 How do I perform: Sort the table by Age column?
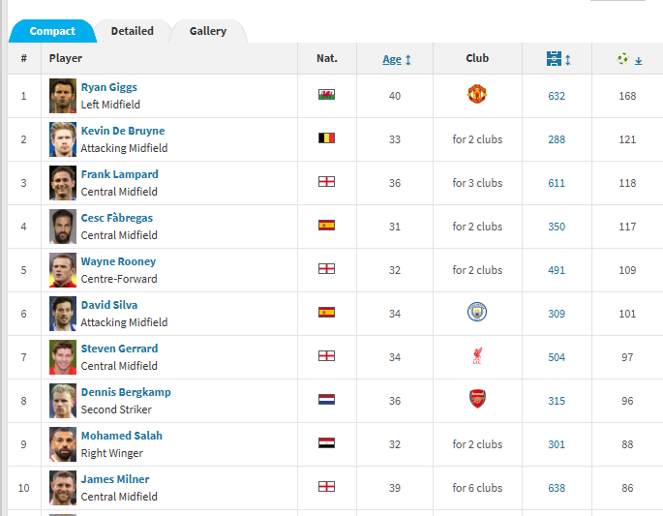click(392, 59)
